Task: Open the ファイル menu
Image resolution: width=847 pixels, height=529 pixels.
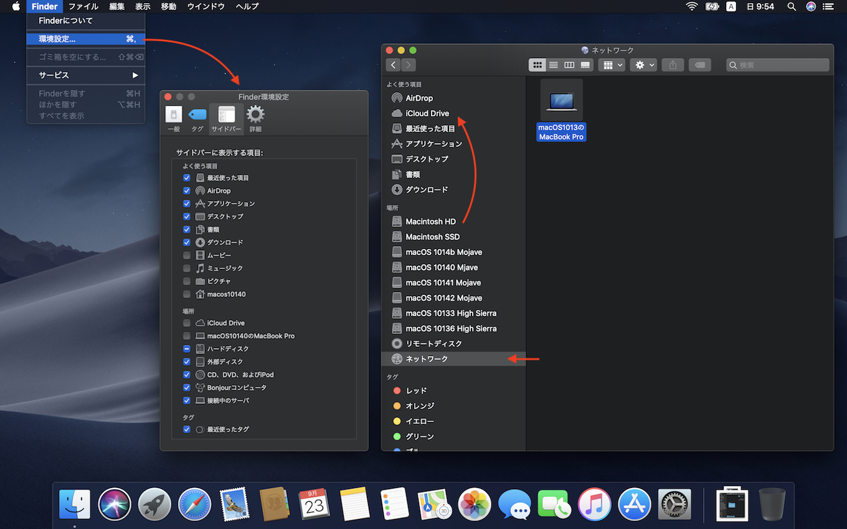Action: point(83,6)
